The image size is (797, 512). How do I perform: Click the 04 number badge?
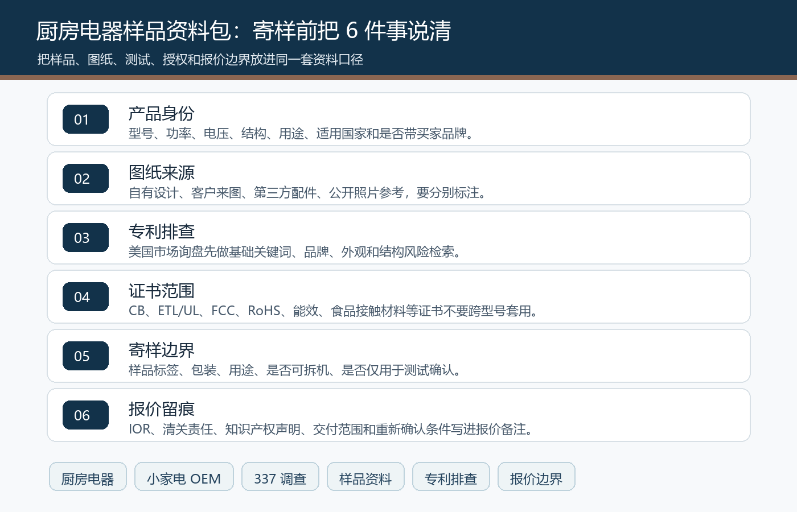coord(85,297)
